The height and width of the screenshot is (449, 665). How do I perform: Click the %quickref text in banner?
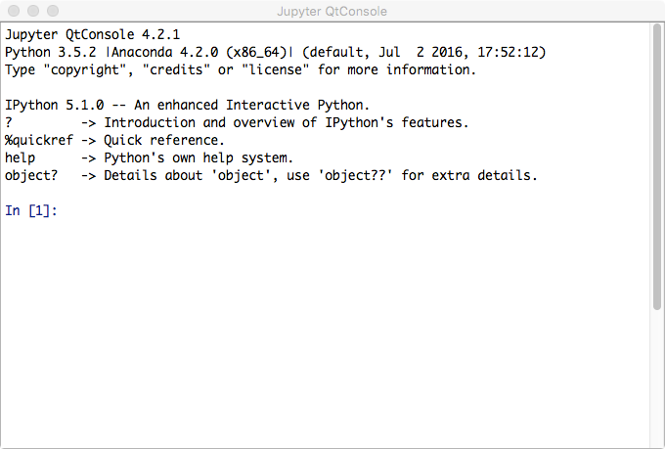tap(38, 140)
